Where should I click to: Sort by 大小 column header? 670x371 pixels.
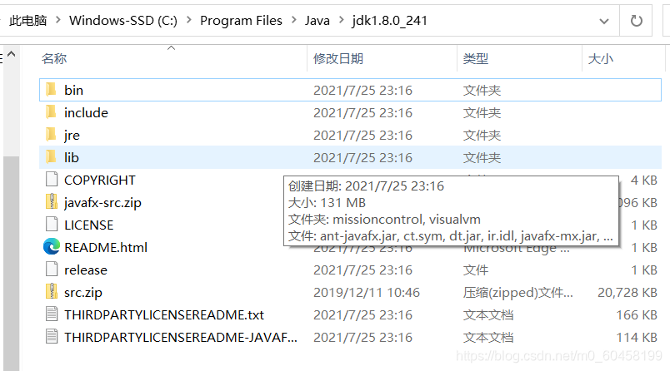point(600,58)
